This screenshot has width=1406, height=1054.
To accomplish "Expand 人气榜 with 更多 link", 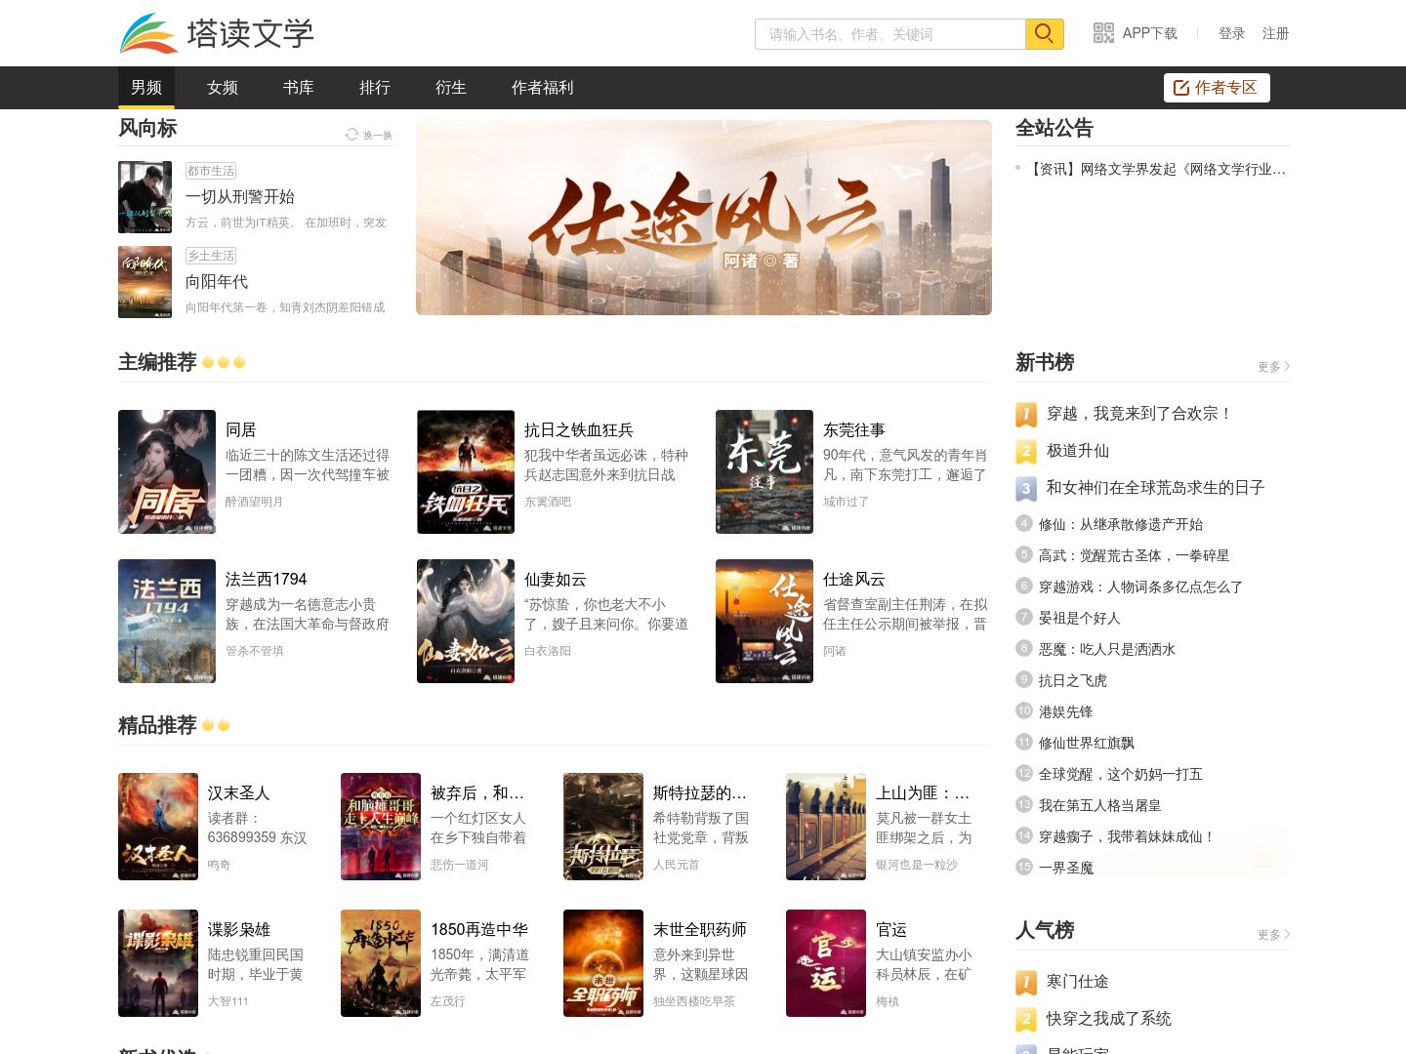I will (x=1273, y=935).
